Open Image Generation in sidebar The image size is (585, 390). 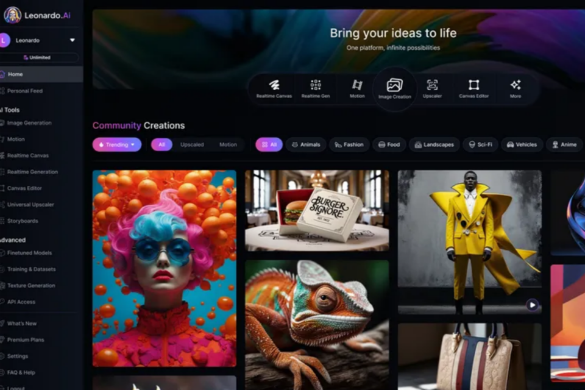(29, 122)
